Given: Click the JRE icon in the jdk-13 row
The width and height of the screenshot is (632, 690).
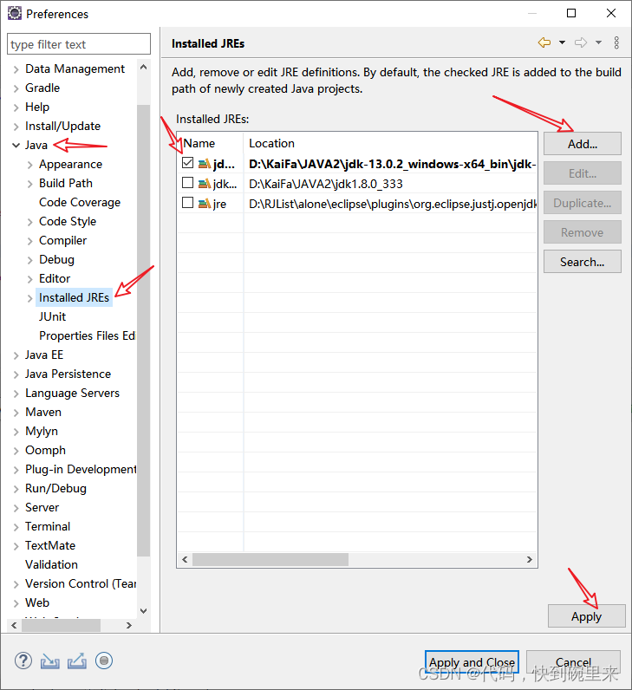Looking at the screenshot, I should [x=205, y=164].
